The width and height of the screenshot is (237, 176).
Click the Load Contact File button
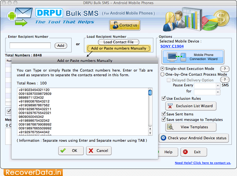(x=118, y=42)
